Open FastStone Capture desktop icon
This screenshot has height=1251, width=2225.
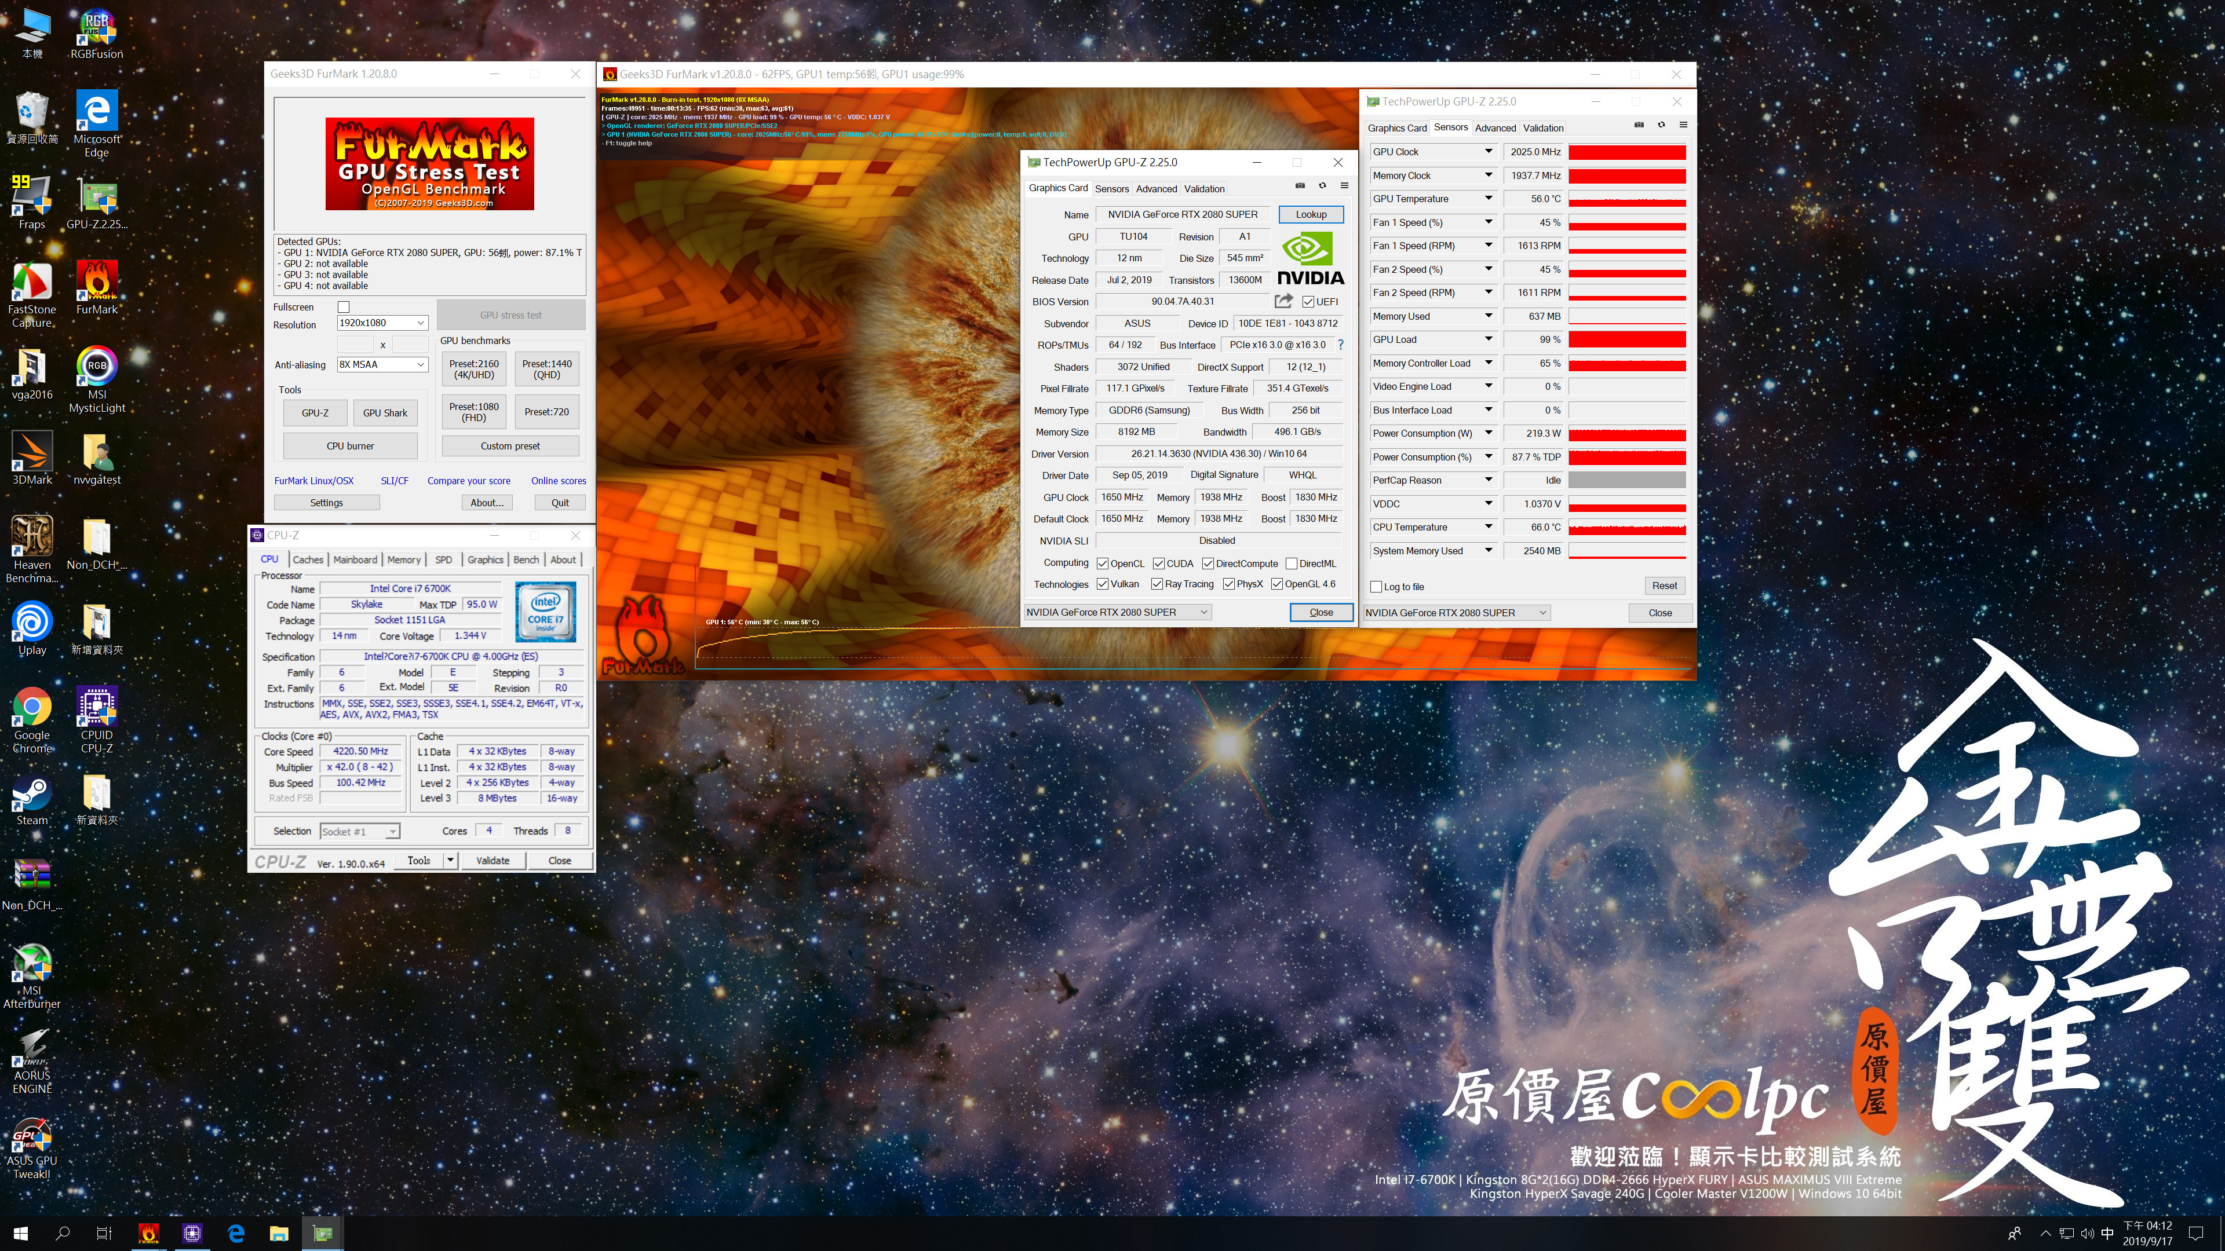point(32,294)
